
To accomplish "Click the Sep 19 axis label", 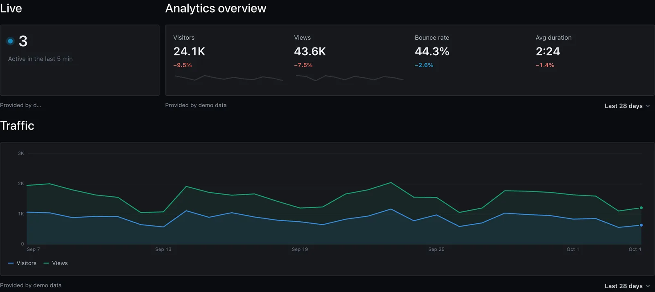I will (x=300, y=249).
